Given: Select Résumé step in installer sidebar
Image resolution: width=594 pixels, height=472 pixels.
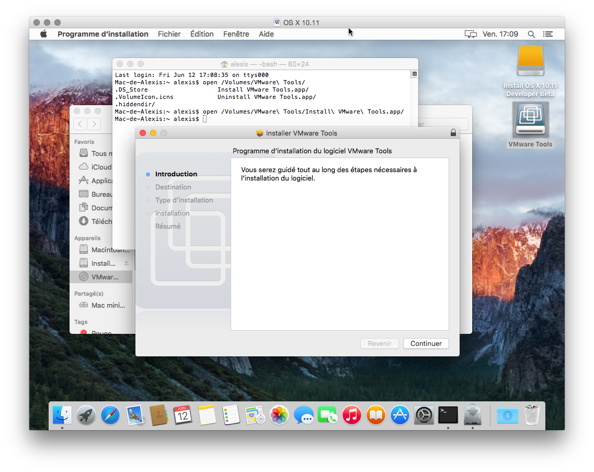Looking at the screenshot, I should point(168,227).
